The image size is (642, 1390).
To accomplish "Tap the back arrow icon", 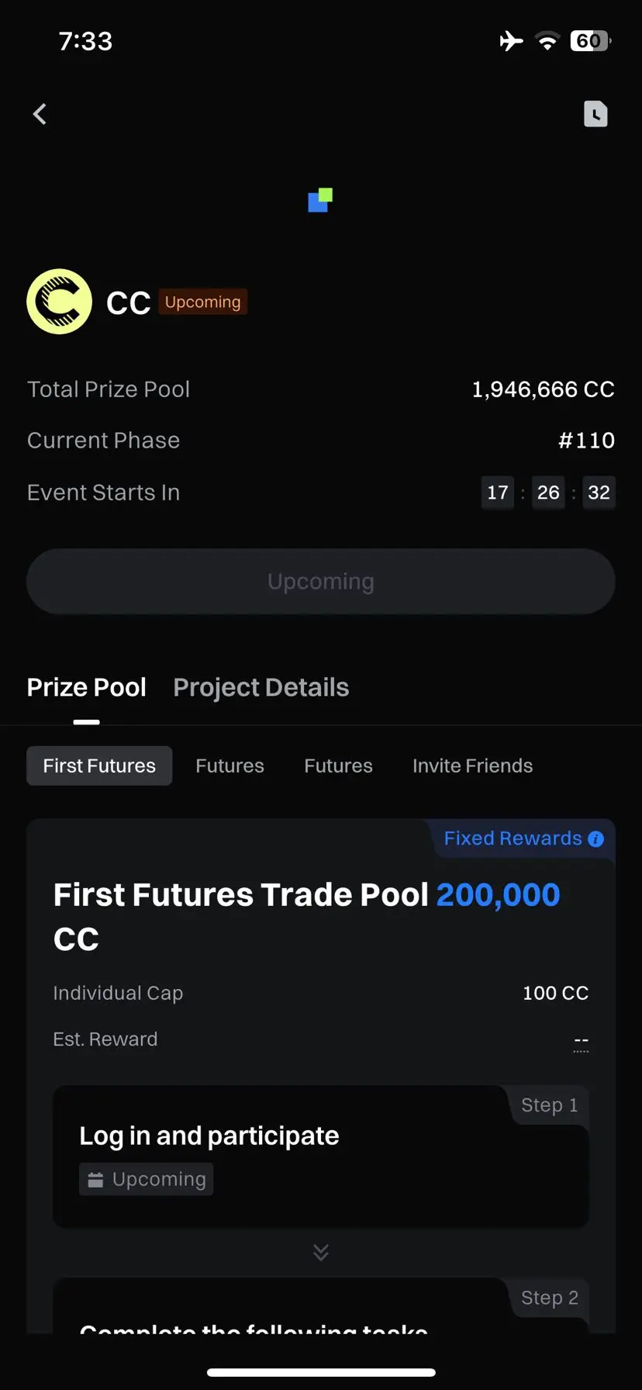I will tap(40, 114).
